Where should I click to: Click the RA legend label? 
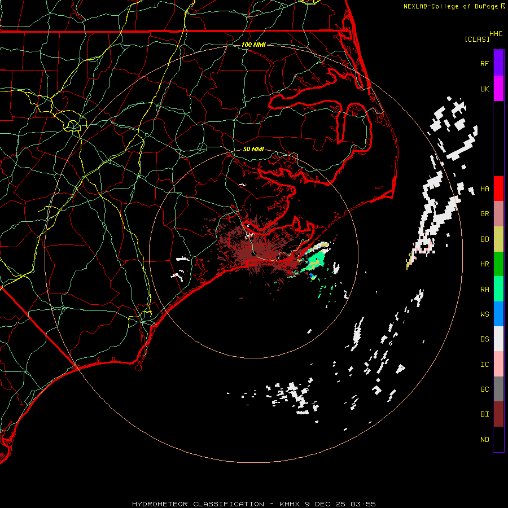[485, 290]
